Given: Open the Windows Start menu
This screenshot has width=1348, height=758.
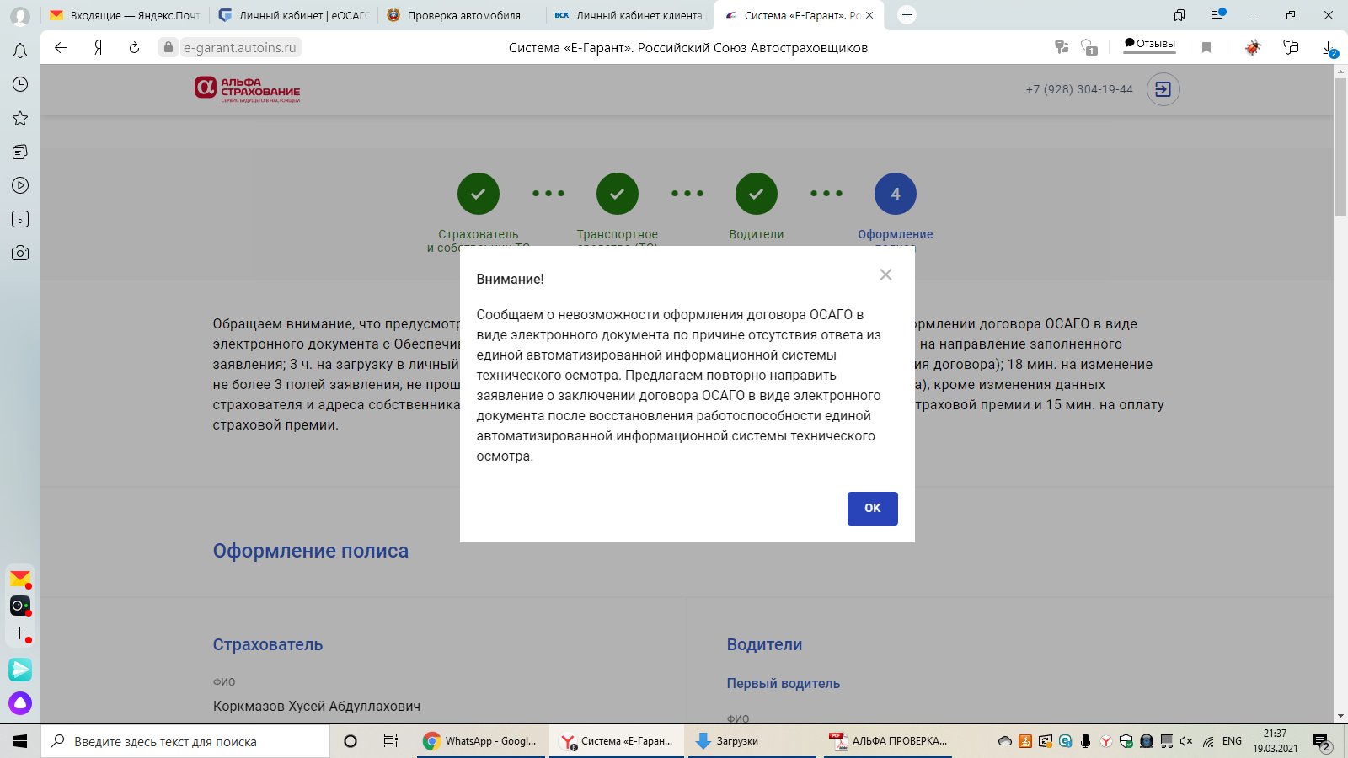Looking at the screenshot, I should [20, 741].
